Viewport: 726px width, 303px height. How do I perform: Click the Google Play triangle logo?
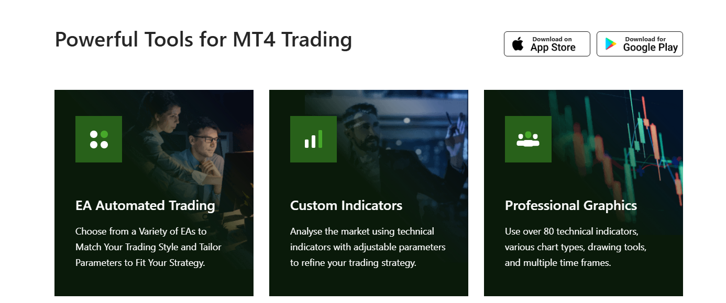coord(611,44)
